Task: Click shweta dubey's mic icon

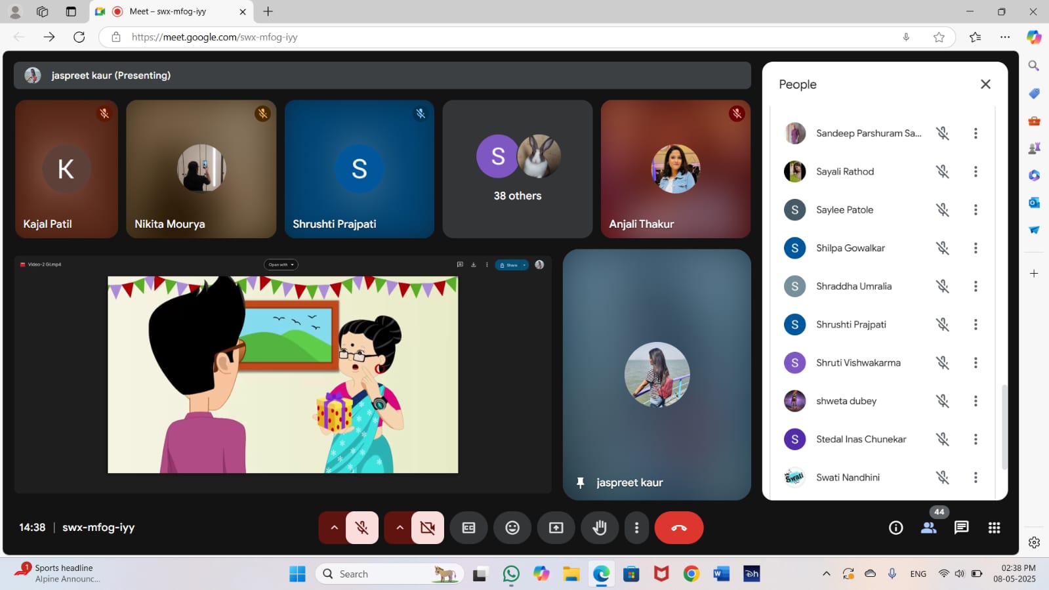Action: coord(943,401)
